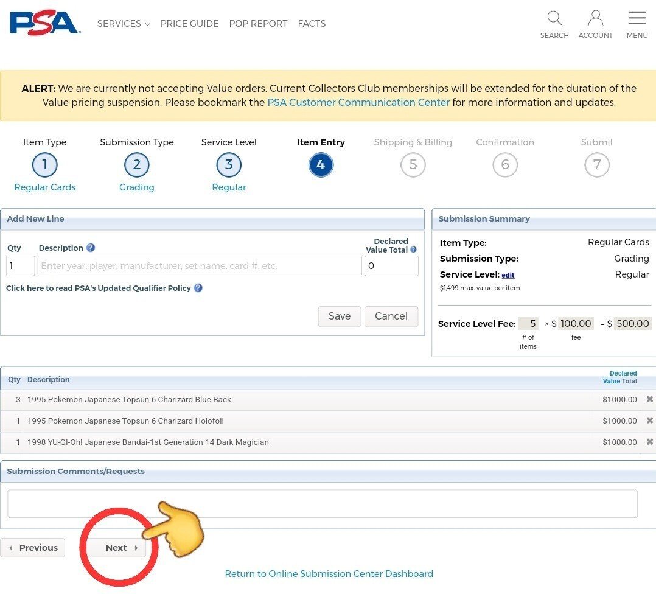Delete the Dark Magician line

click(x=650, y=442)
